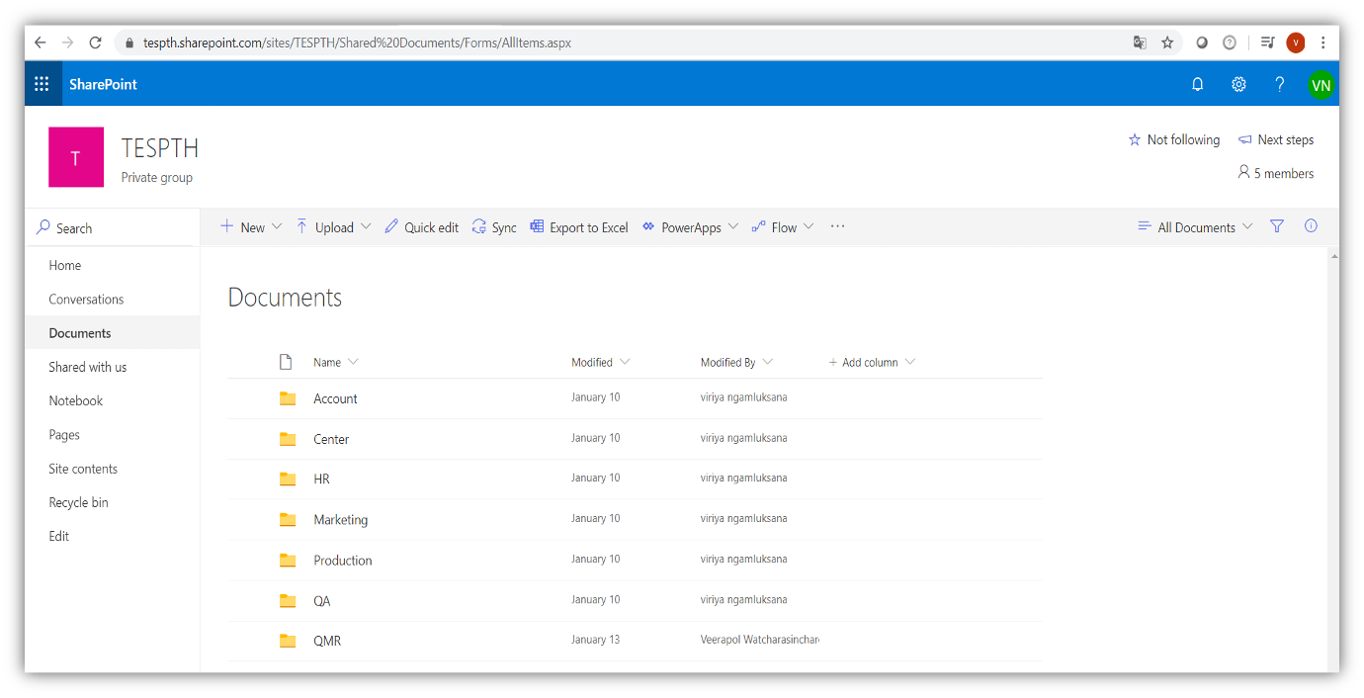1364x698 pixels.
Task: Click the notifications bell icon
Action: (1197, 85)
